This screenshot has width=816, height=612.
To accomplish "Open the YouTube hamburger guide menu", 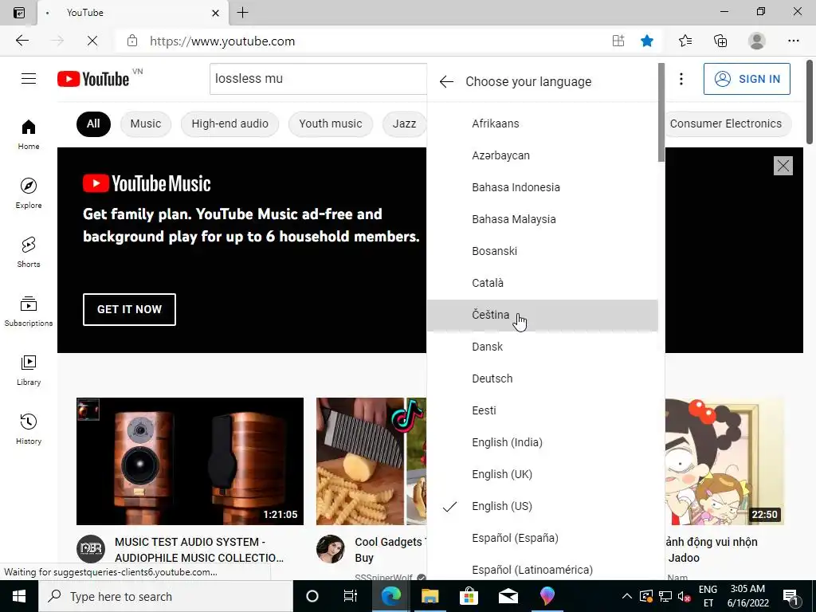I will tap(29, 79).
